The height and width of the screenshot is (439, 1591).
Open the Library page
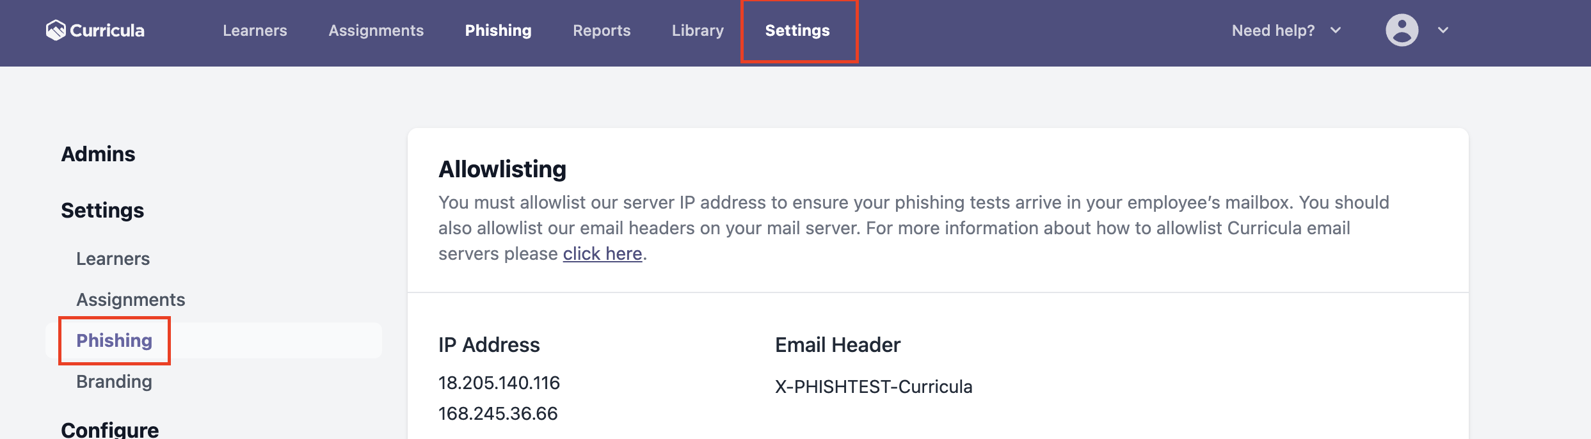coord(698,30)
